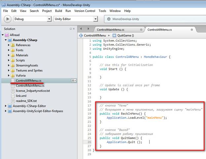Screen dimensions: 206x159
Task: Open the Edit menu
Action: (14, 11)
